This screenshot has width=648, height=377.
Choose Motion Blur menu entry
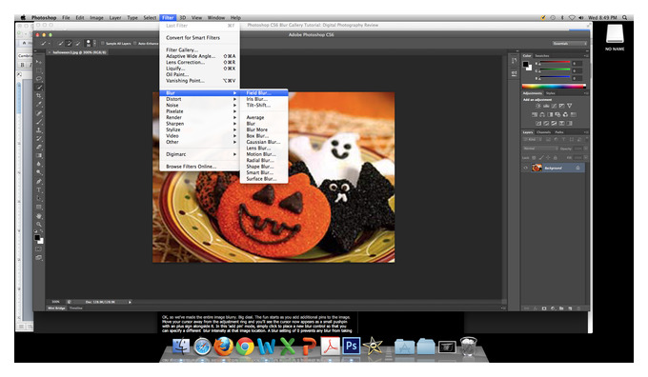(x=264, y=154)
